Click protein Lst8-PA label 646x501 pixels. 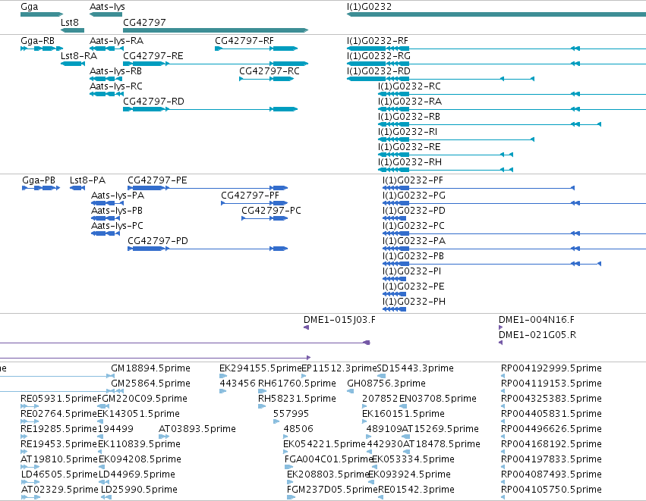click(x=88, y=180)
